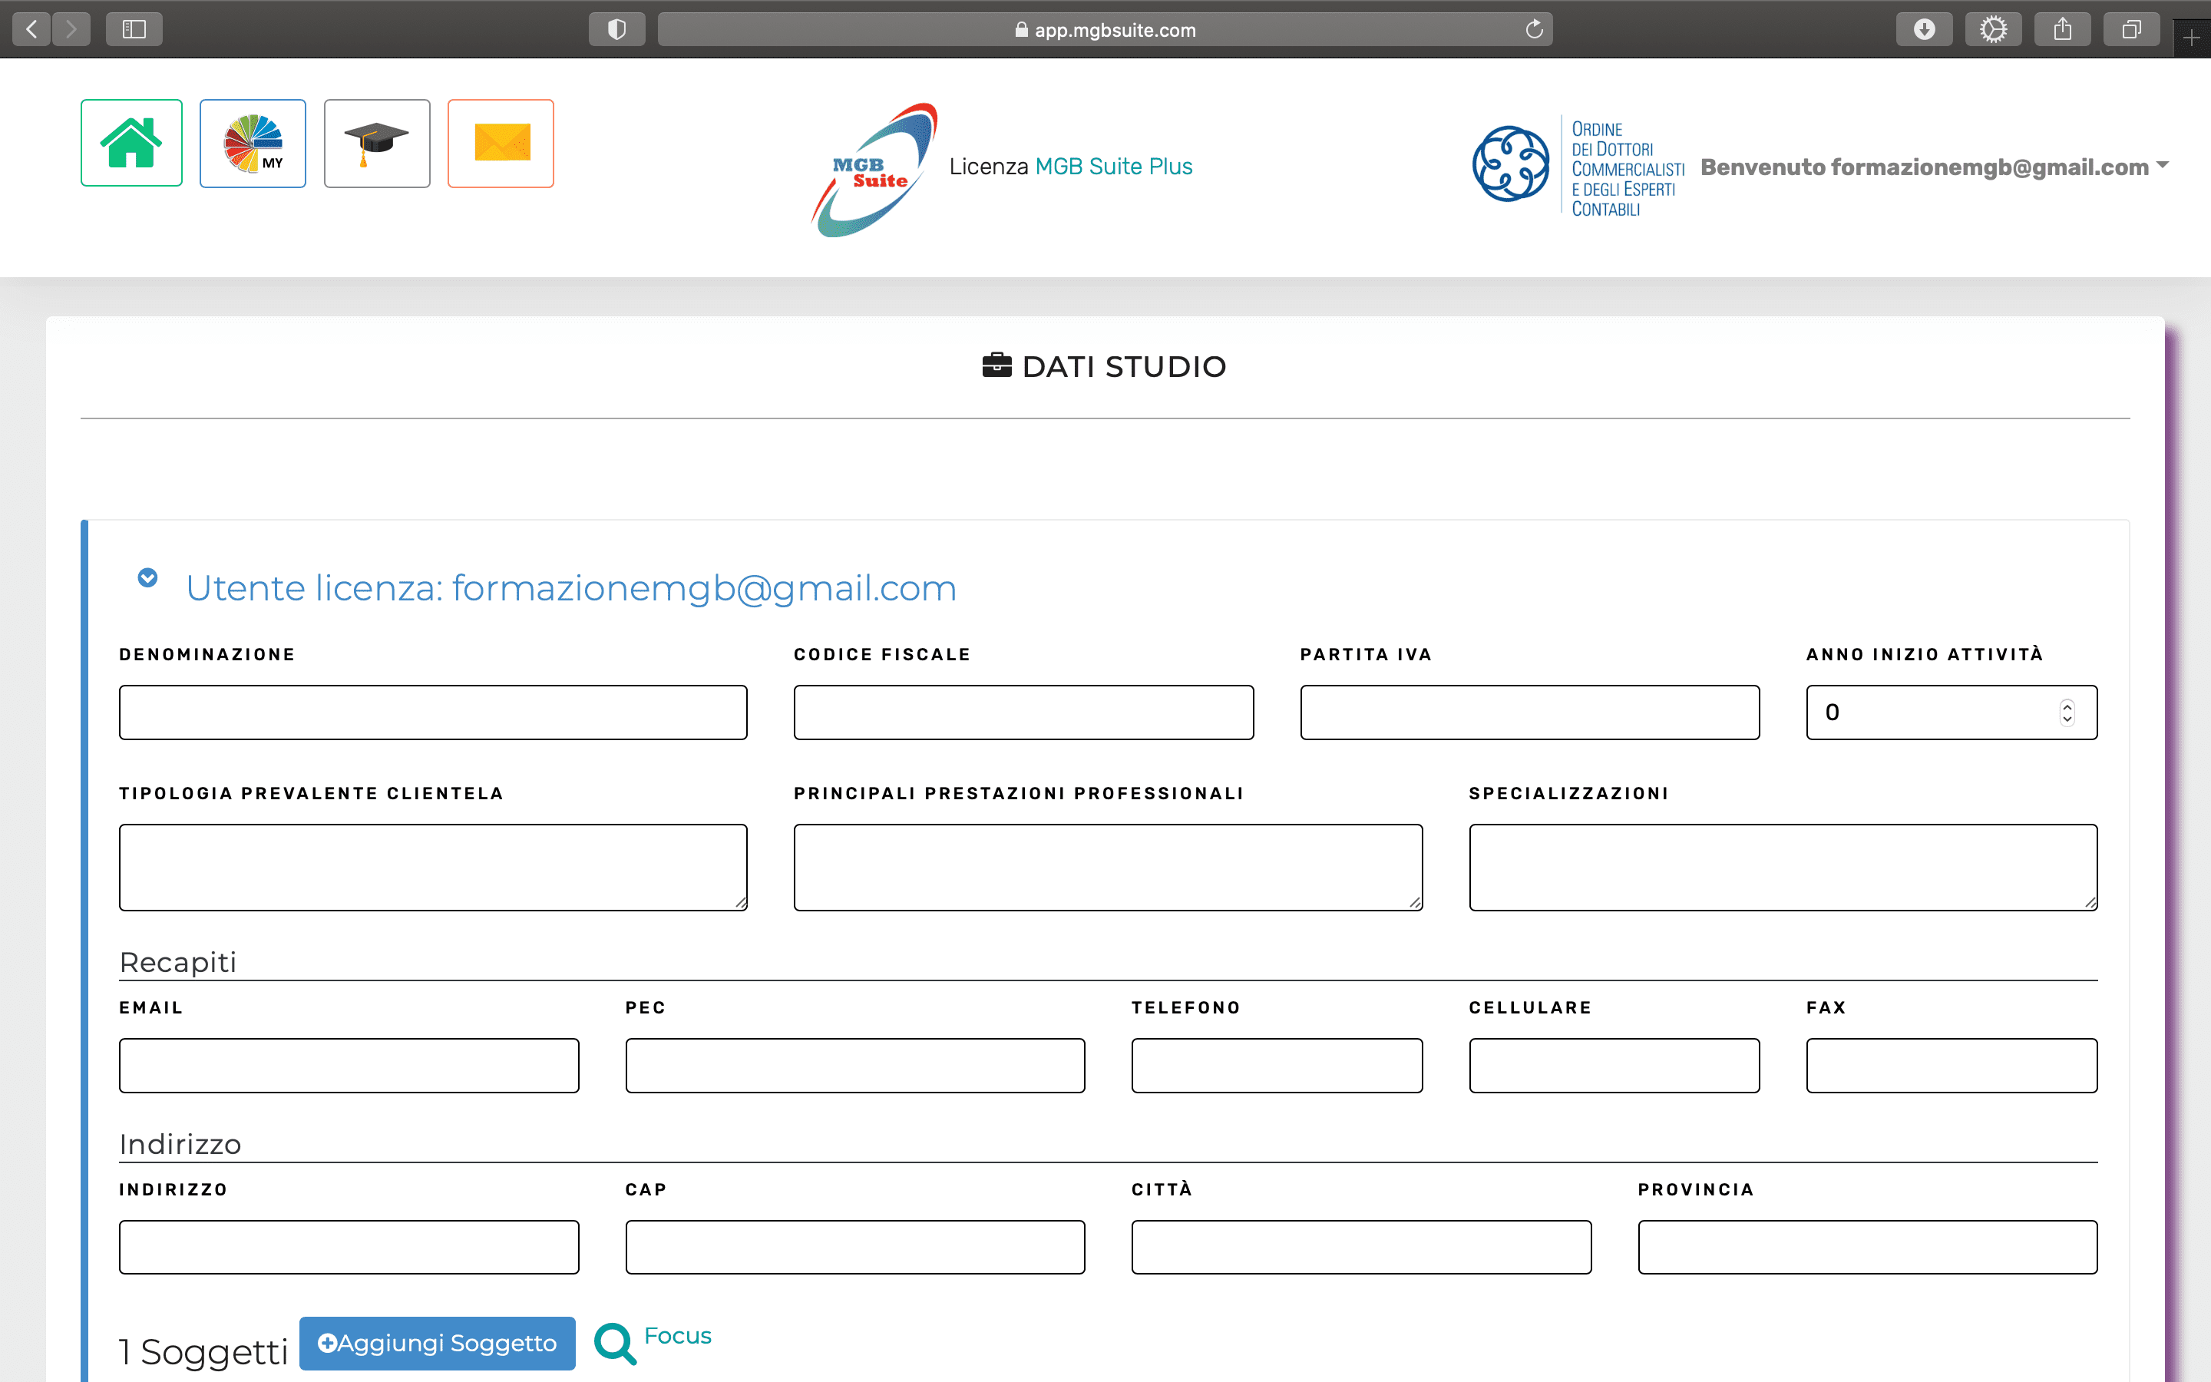Open the orange envelope messages icon
Image resolution: width=2211 pixels, height=1382 pixels.
(501, 144)
